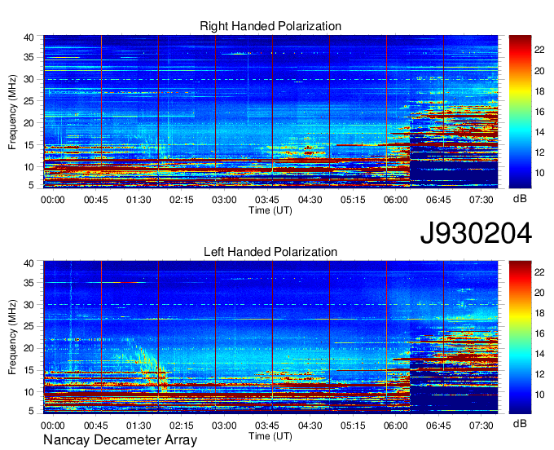Viewport: 554px width, 450px height.
Task: Click the bottom colorbar's dB unit label
Action: click(x=520, y=423)
